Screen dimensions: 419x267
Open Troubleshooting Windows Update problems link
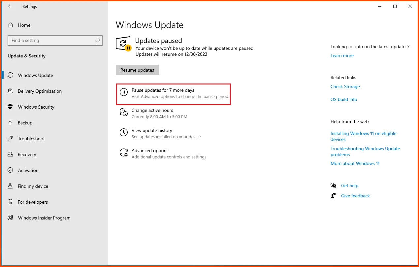(365, 151)
